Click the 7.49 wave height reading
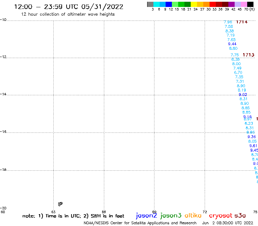Viewport: 258px width, 226px height. (x=237, y=68)
